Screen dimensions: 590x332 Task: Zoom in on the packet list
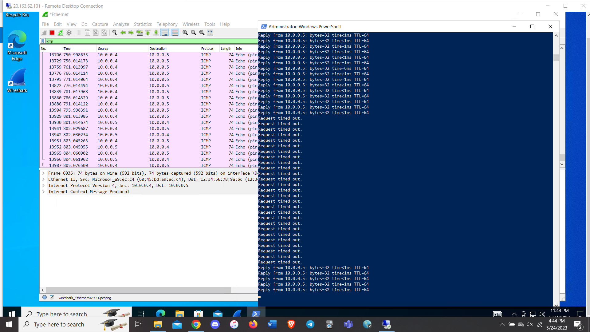pos(185,33)
